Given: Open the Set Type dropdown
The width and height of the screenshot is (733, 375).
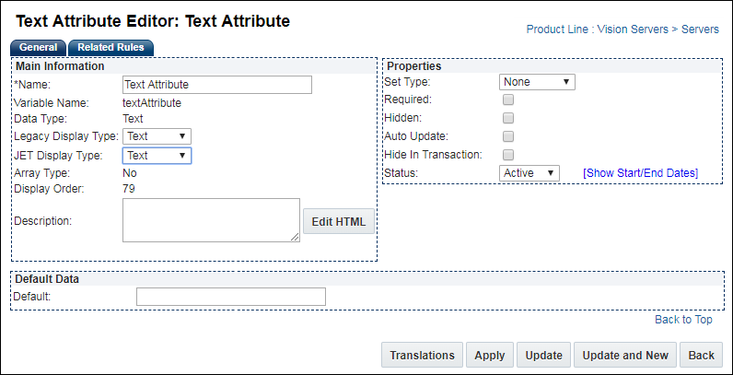Looking at the screenshot, I should pos(537,82).
